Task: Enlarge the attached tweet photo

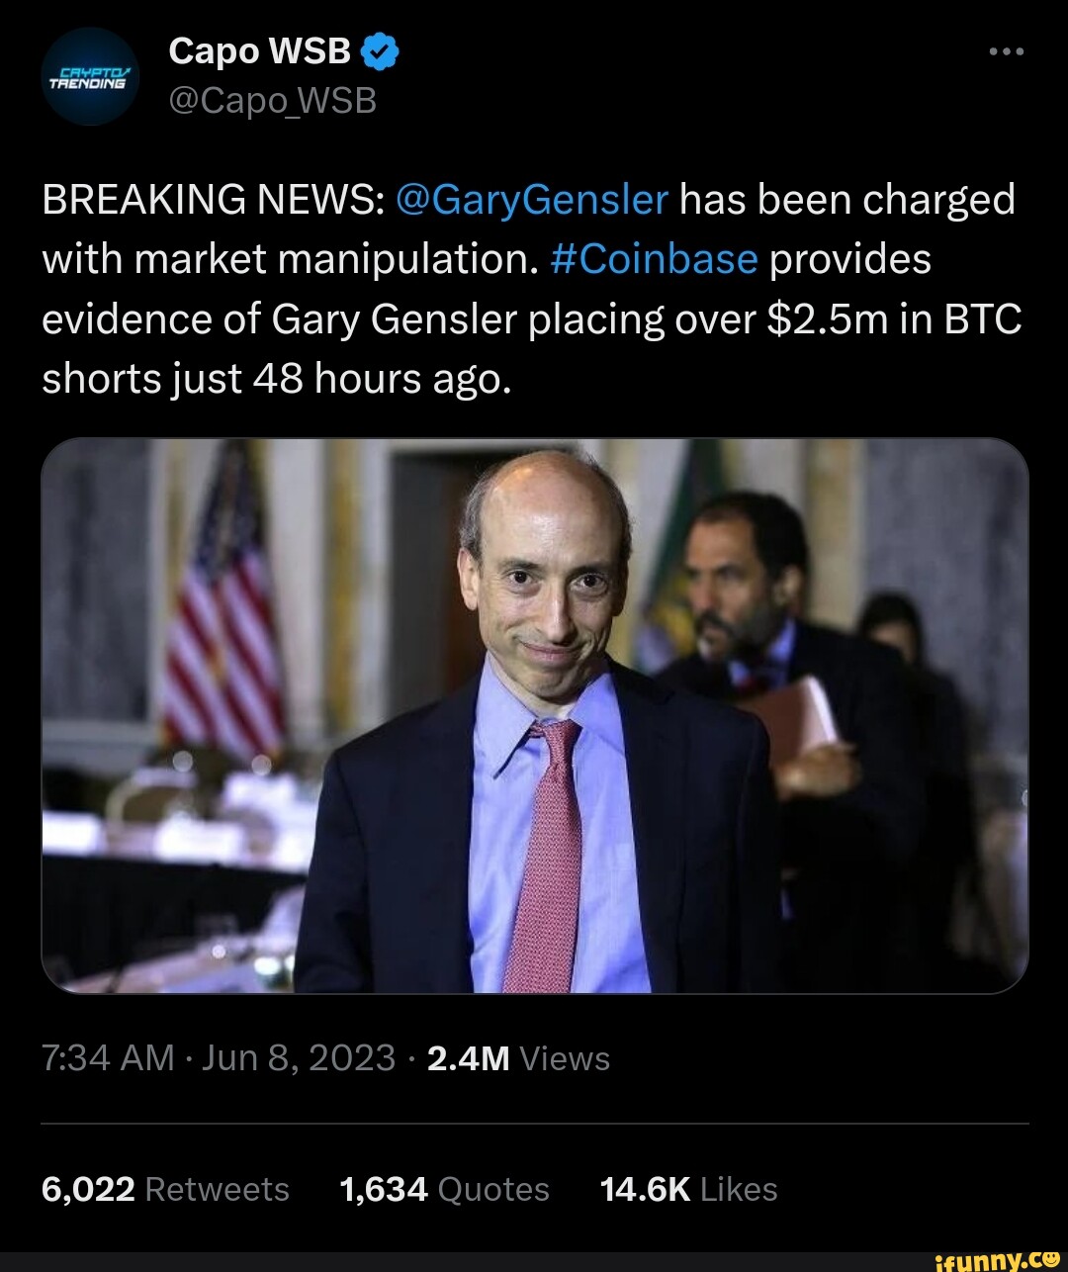Action: coord(534,716)
